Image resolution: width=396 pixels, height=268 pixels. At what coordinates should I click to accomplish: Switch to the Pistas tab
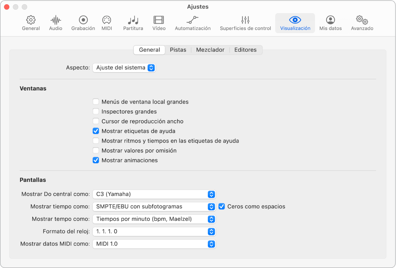pos(178,50)
